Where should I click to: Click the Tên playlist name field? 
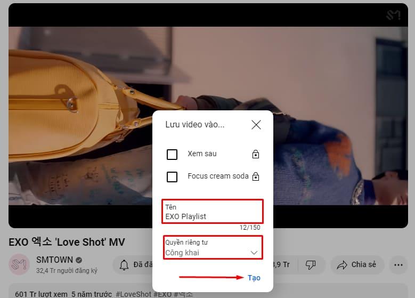[212, 212]
